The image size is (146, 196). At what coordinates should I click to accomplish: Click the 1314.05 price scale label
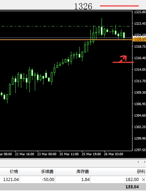pos(140,70)
